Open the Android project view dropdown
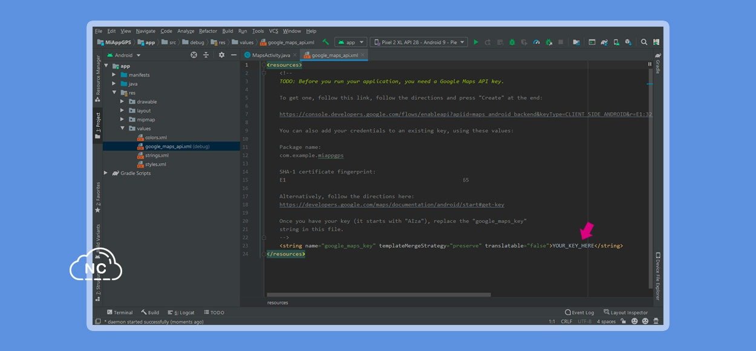Image resolution: width=756 pixels, height=351 pixels. (x=123, y=55)
